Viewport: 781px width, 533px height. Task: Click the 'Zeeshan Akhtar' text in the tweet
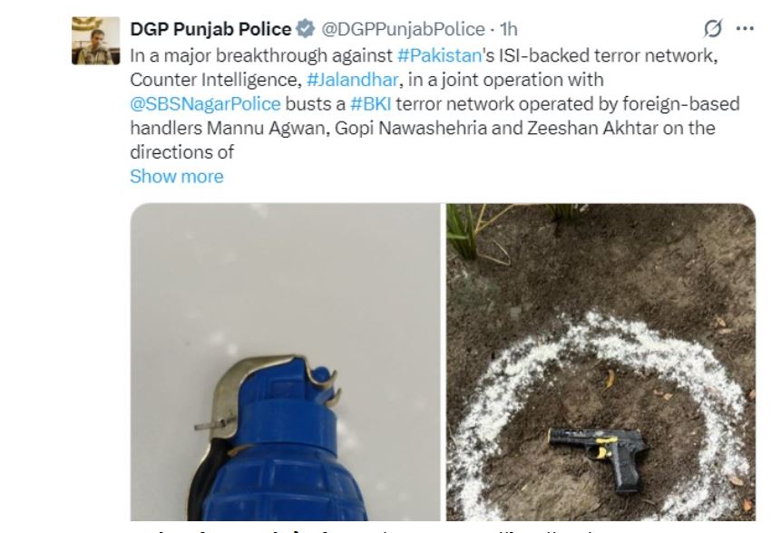coord(592,128)
